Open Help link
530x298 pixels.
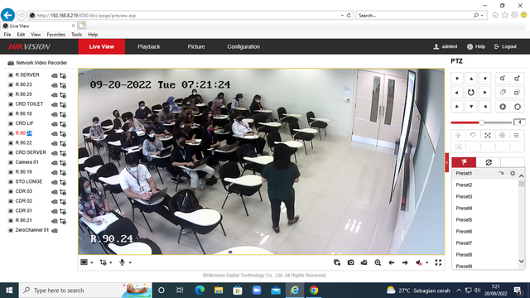point(476,46)
